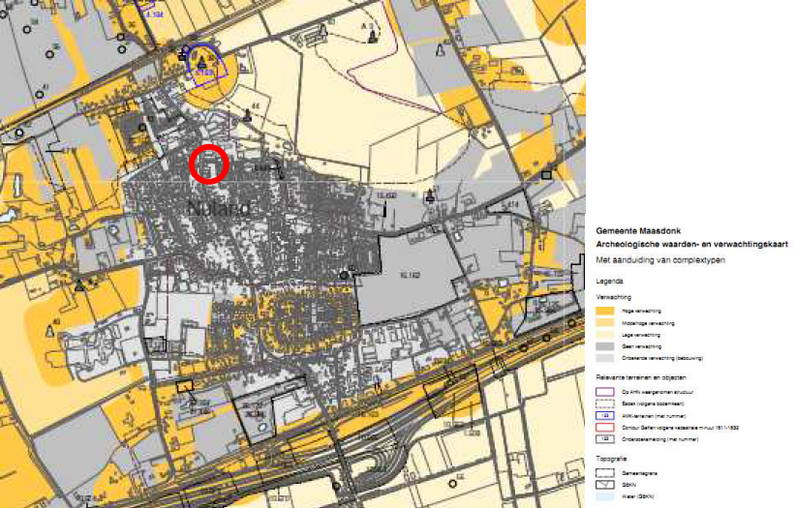This screenshot has height=508, width=795.
Task: Click the 'Hoge verwachting' legend label
Action: pos(641,311)
